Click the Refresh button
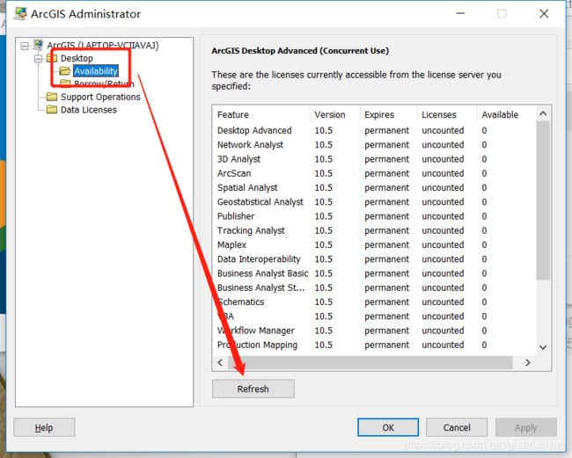 [x=253, y=389]
